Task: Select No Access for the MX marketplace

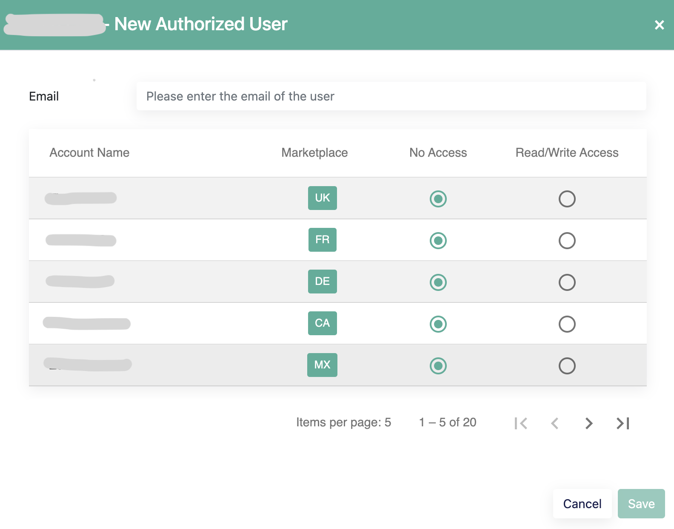Action: coord(438,366)
